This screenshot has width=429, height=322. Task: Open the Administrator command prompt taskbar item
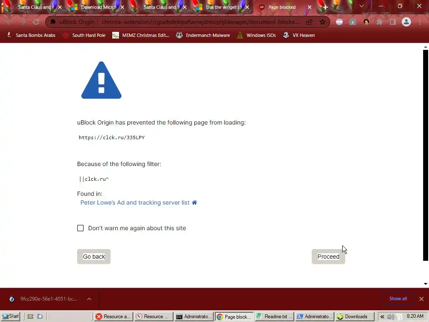pyautogui.click(x=194, y=317)
